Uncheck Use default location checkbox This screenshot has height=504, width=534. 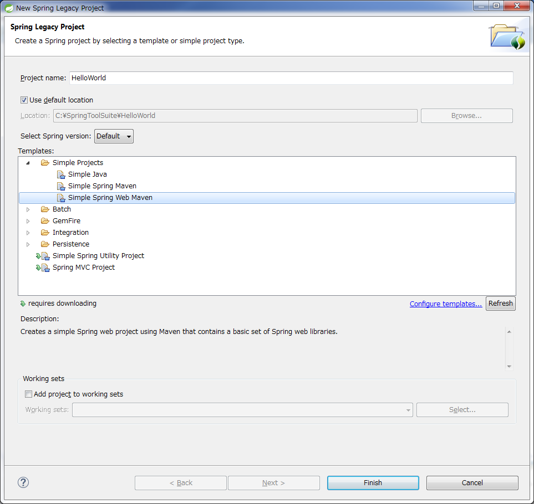tap(24, 100)
